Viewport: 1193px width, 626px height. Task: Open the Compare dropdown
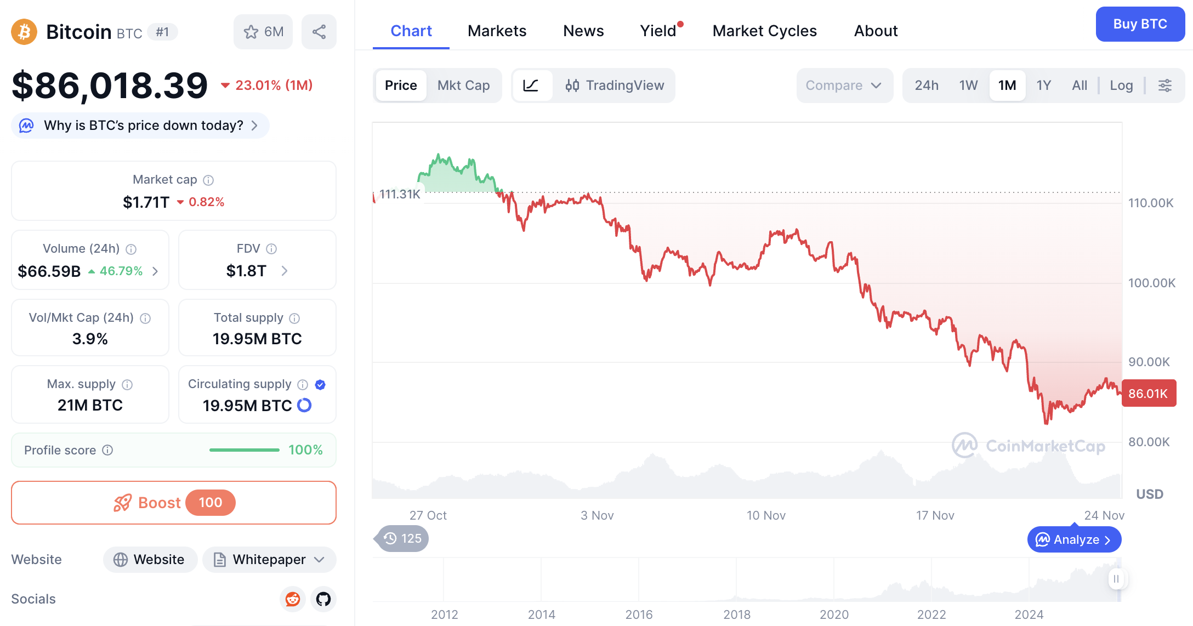[x=844, y=85]
